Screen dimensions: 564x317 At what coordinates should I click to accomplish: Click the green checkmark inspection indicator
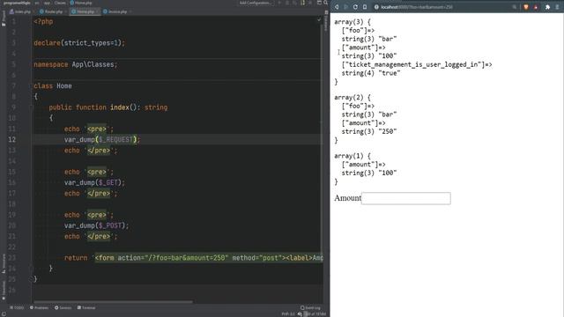tap(319, 19)
